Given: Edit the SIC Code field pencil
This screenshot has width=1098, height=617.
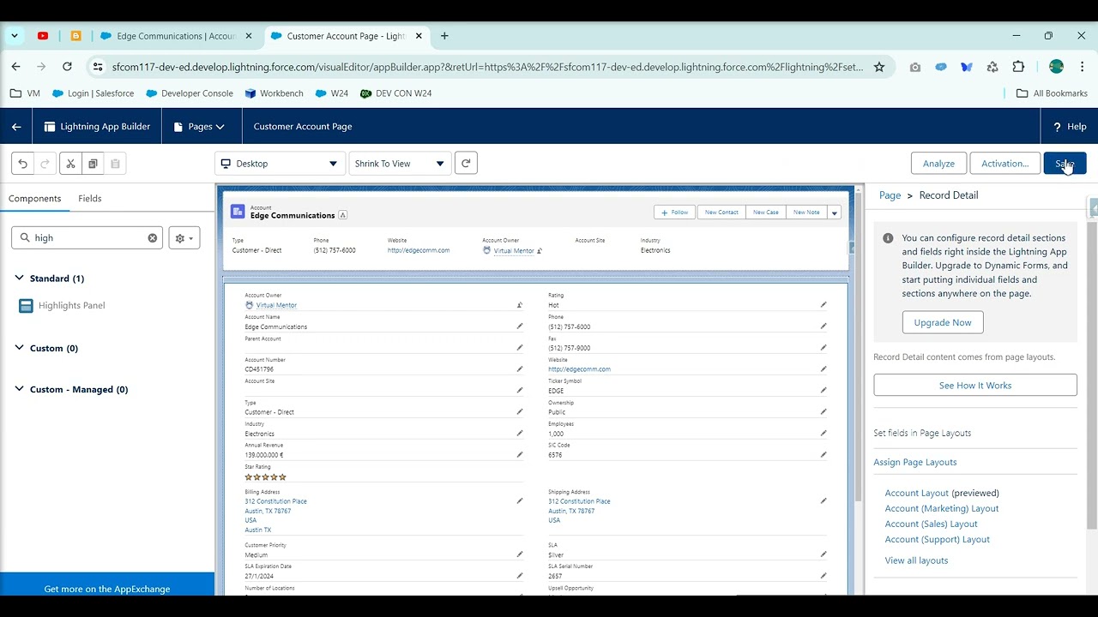Looking at the screenshot, I should 823,454.
